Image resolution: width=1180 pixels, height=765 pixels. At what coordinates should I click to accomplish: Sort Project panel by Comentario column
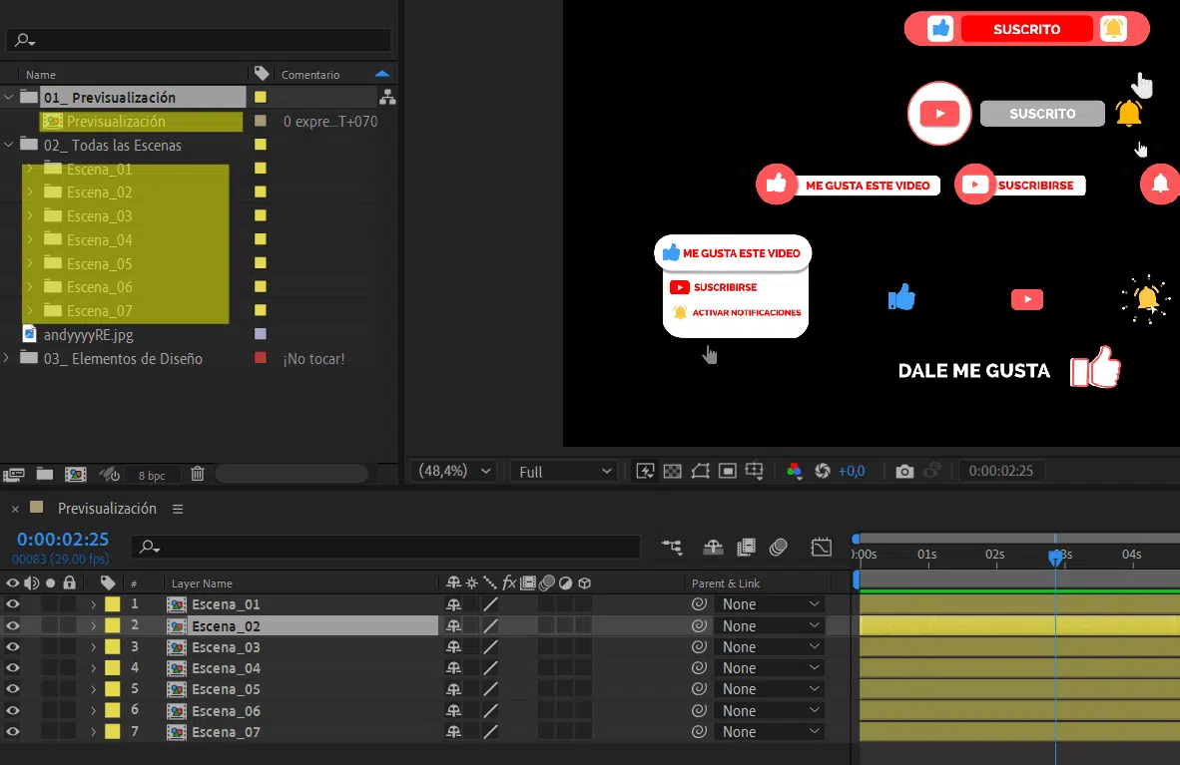pos(310,75)
